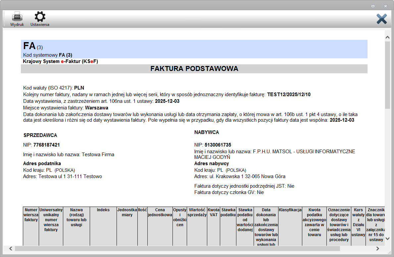Click the 'Numer wiersza faktury' column header
Image resolution: width=394 pixels, height=257 pixels.
(x=31, y=215)
